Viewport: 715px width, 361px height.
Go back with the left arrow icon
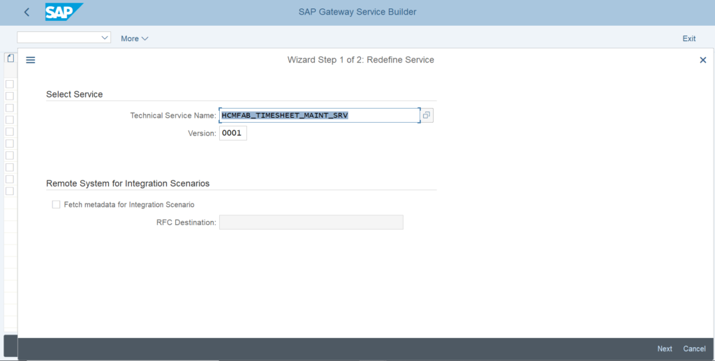27,13
